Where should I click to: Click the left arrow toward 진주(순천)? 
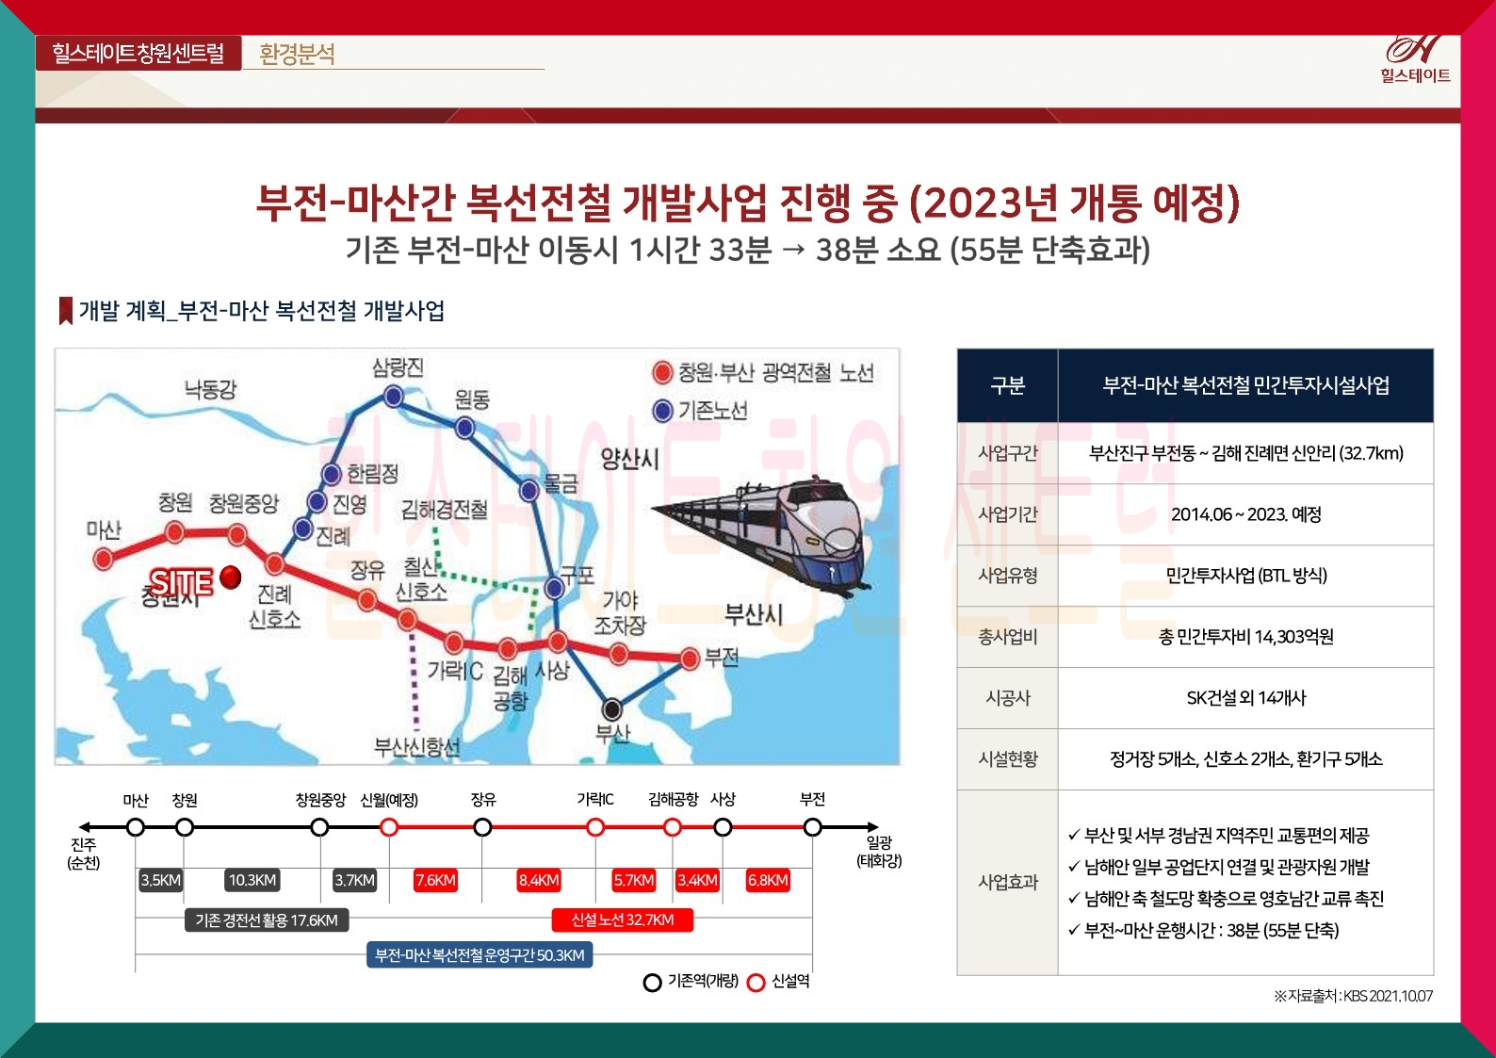pos(85,827)
